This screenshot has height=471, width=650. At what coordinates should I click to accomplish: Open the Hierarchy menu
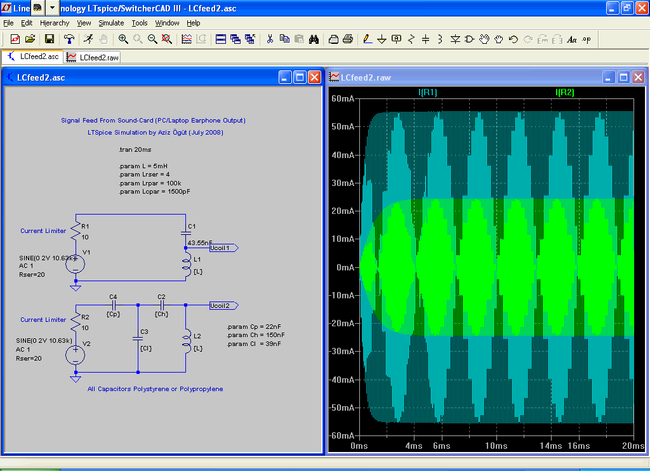(55, 23)
